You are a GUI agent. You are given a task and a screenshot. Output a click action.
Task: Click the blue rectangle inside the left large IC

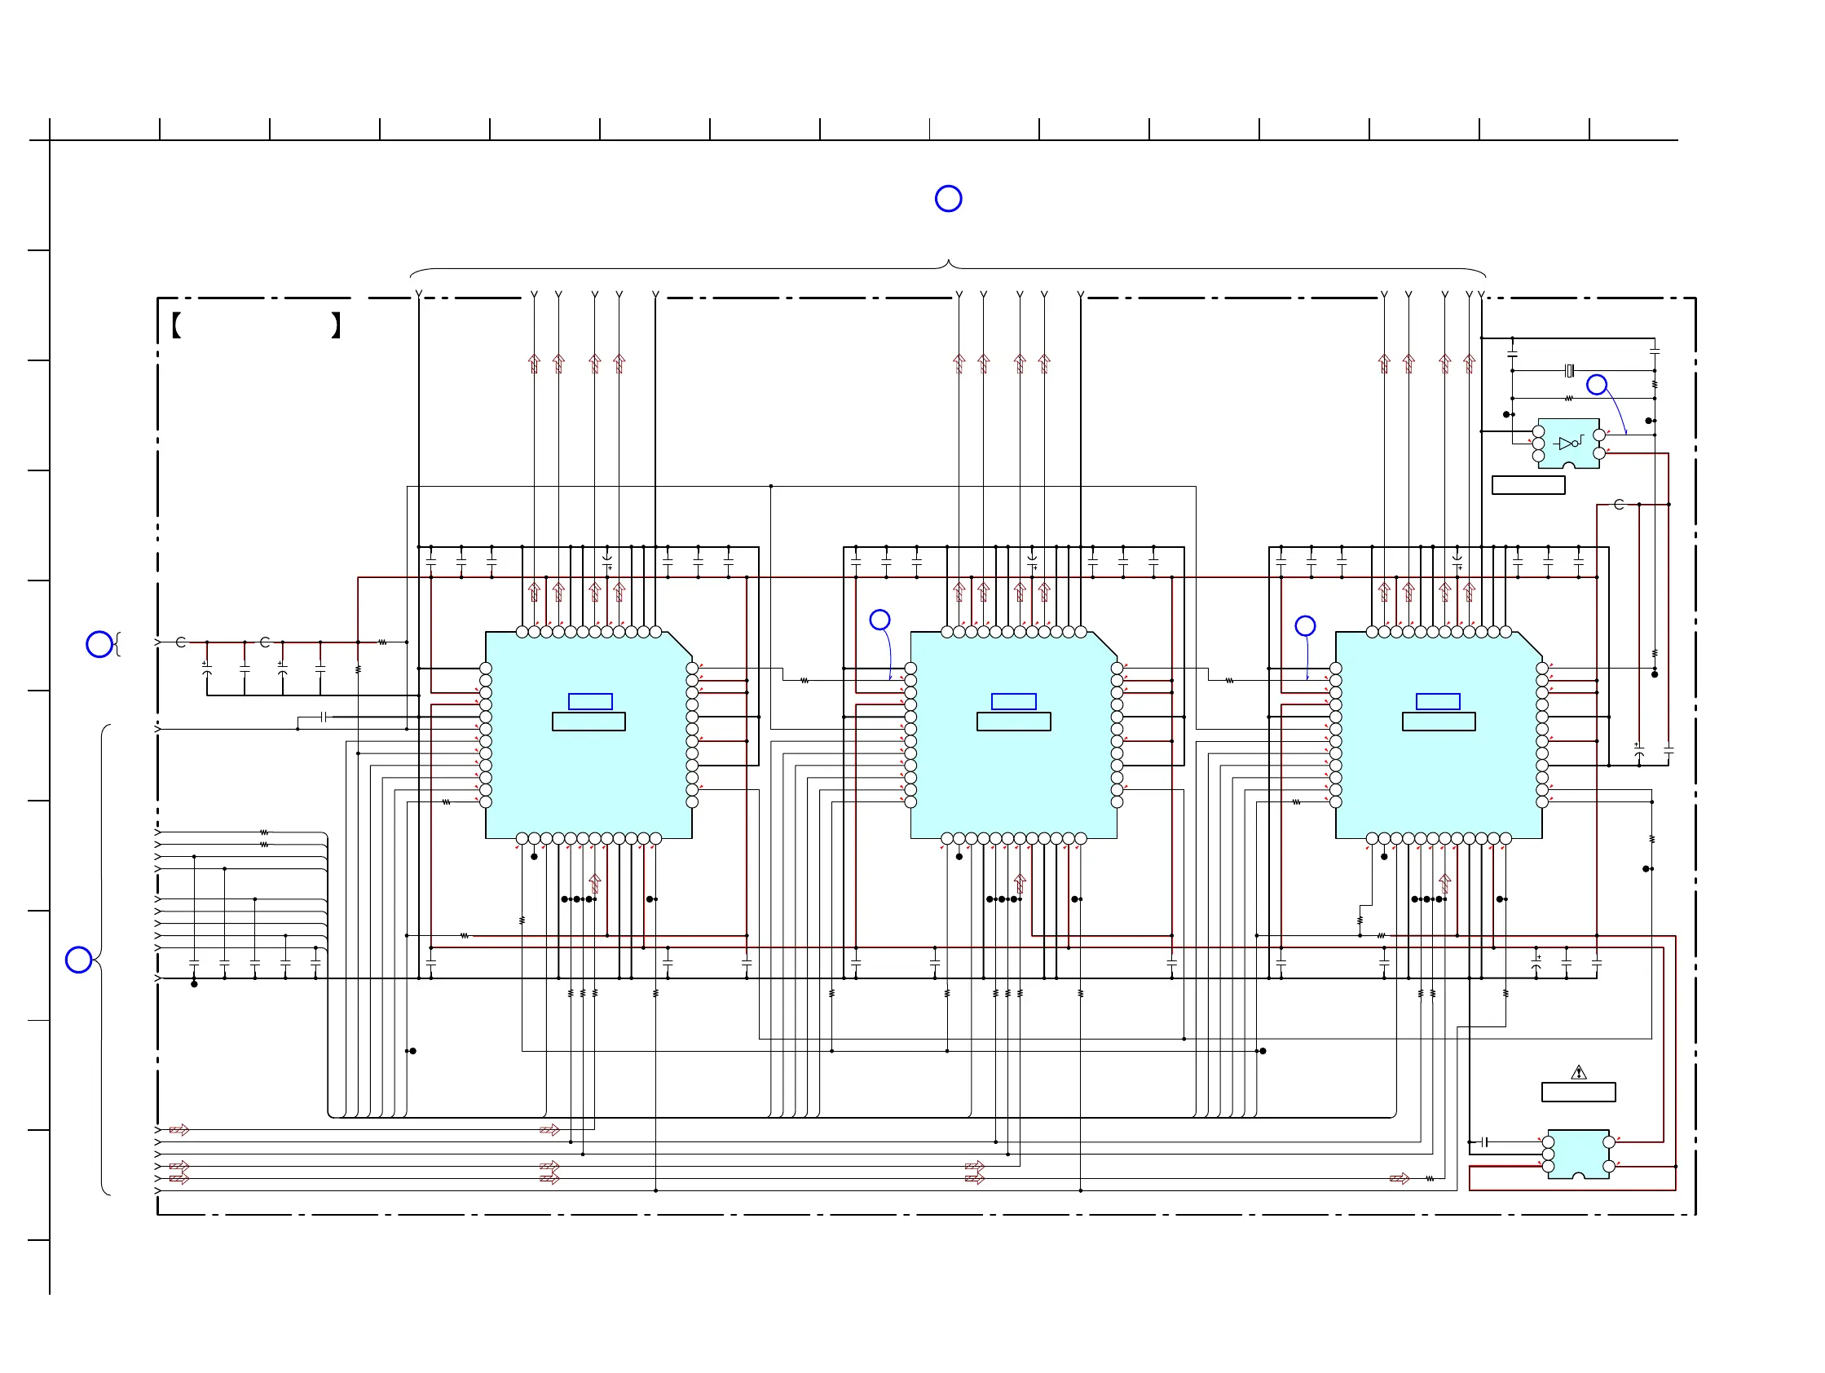click(590, 701)
